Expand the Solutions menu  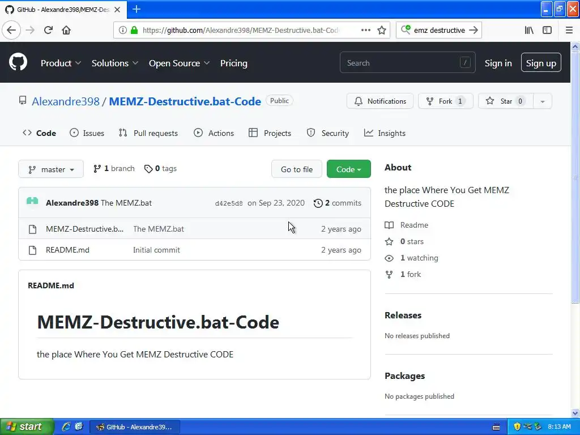114,63
